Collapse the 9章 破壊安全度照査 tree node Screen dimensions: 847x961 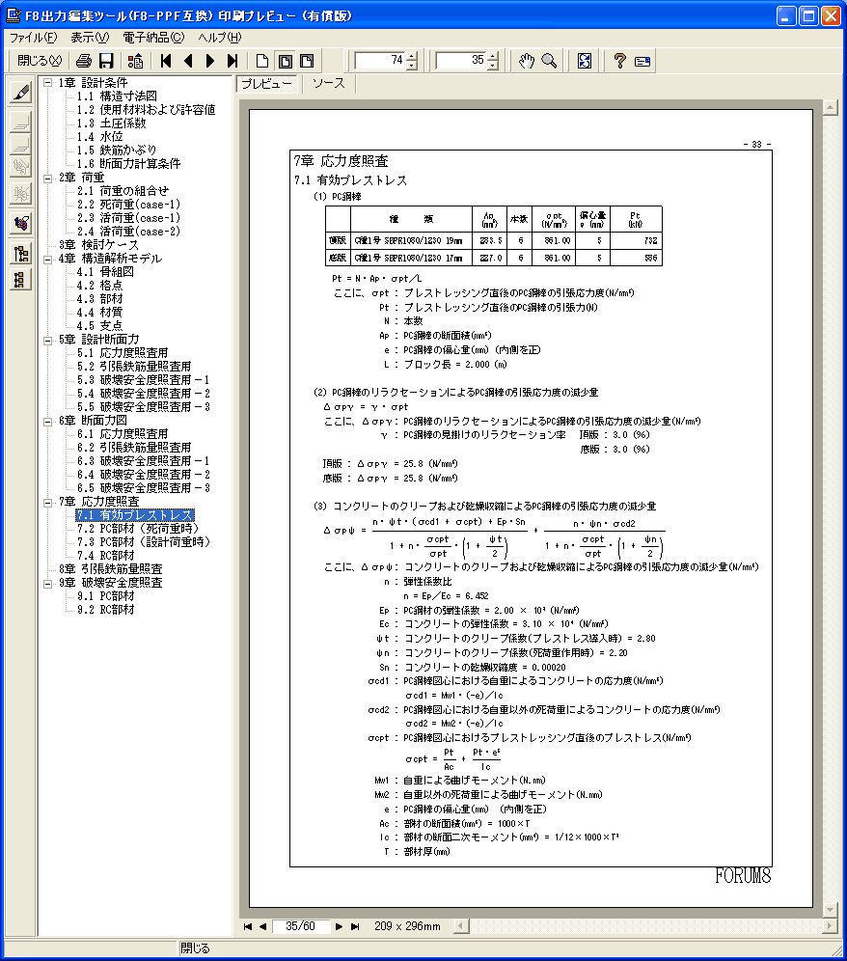pyautogui.click(x=48, y=583)
